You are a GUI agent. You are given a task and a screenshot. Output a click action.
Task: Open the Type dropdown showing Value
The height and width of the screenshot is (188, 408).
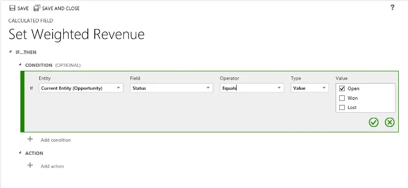coord(310,88)
